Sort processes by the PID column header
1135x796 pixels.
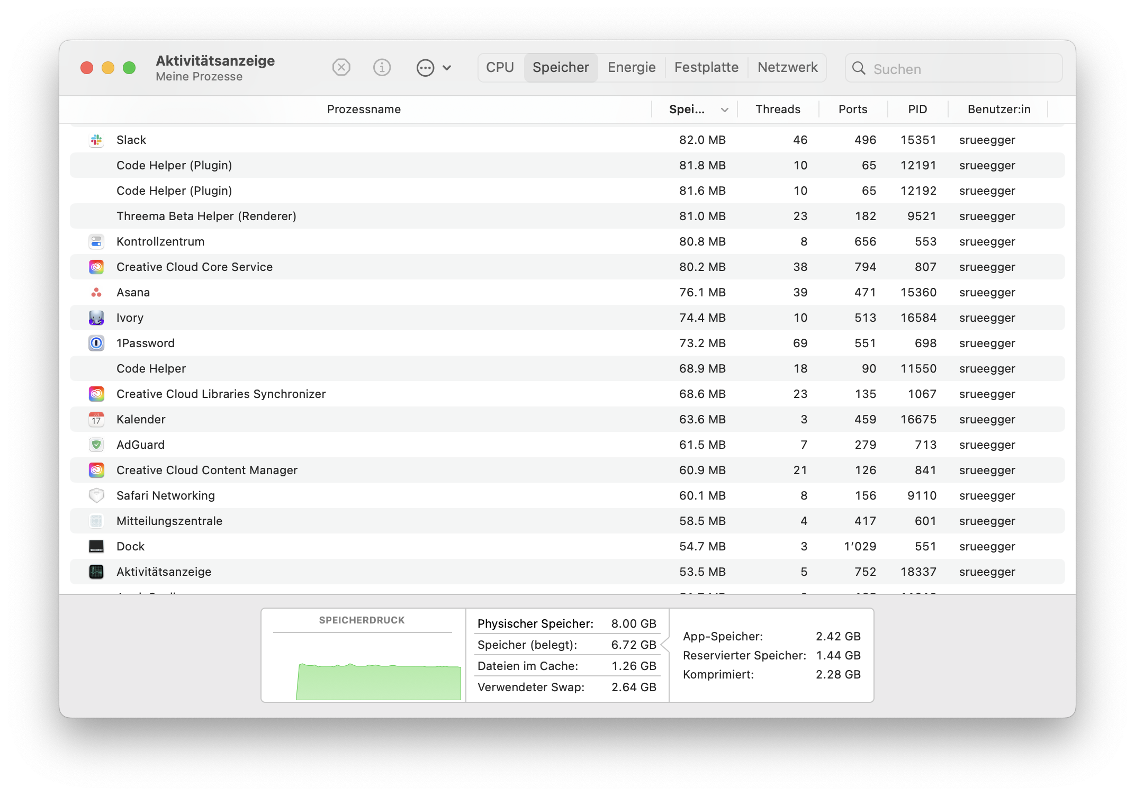[x=917, y=110]
